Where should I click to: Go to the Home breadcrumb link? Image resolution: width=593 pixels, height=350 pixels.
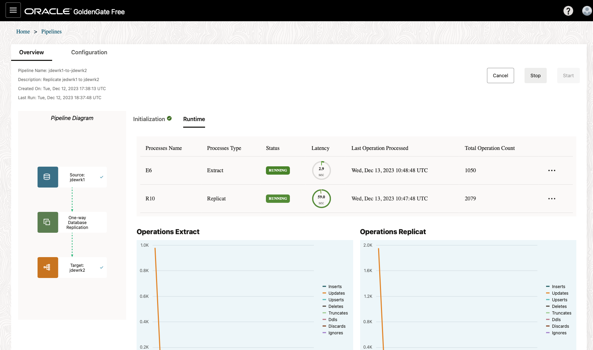coord(23,32)
